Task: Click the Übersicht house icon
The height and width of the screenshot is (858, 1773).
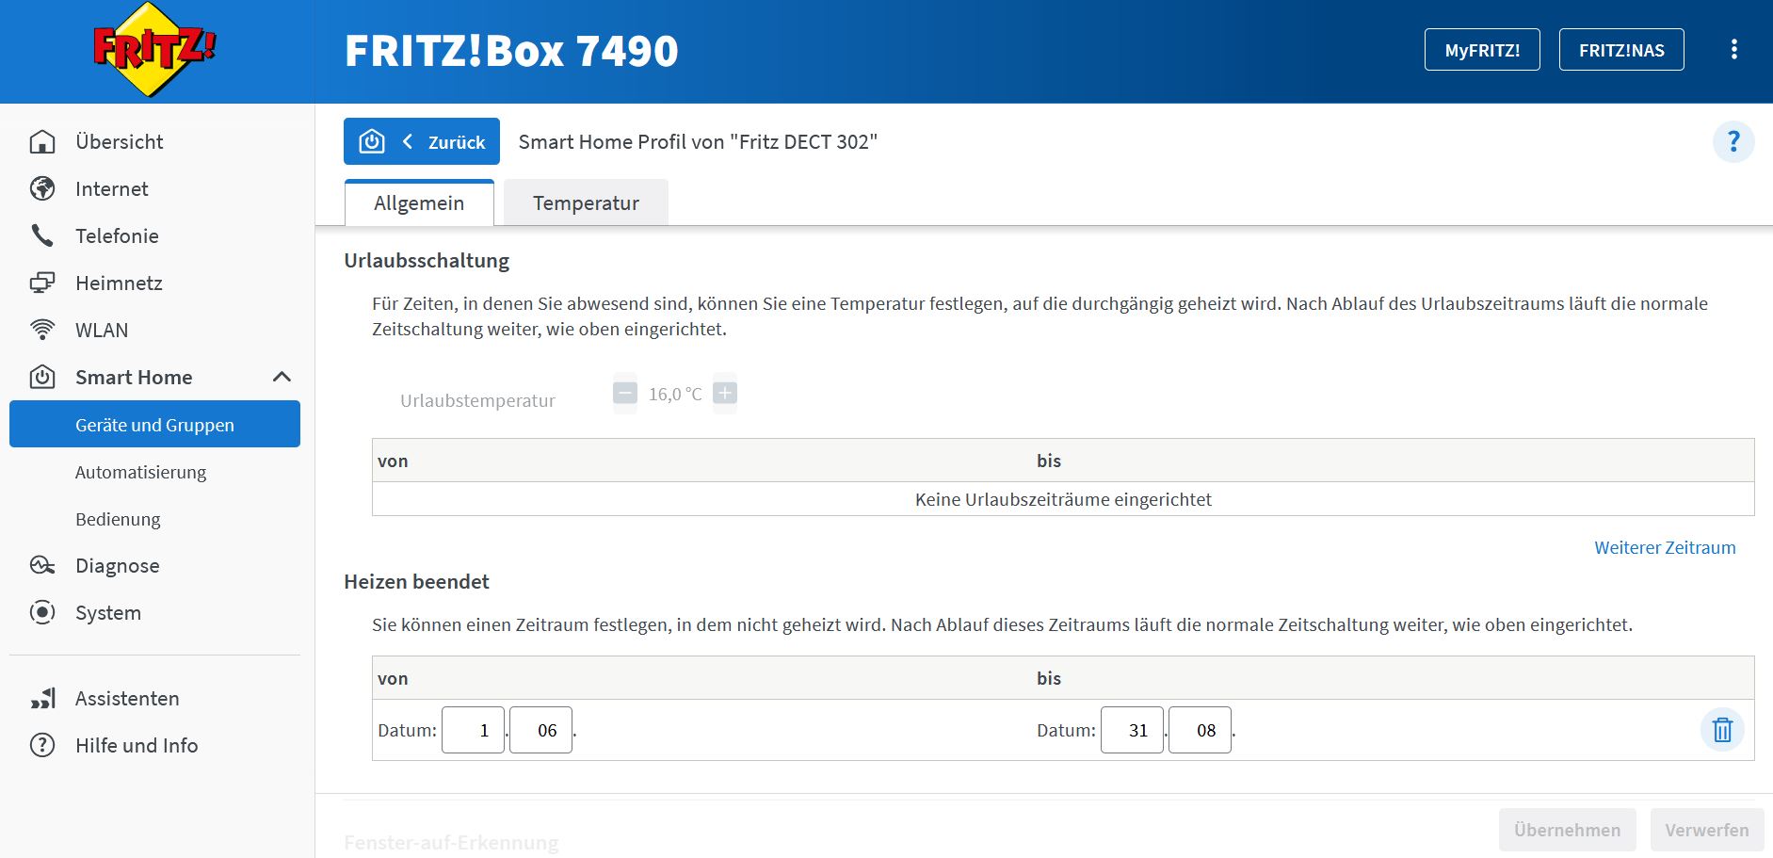Action: point(42,141)
